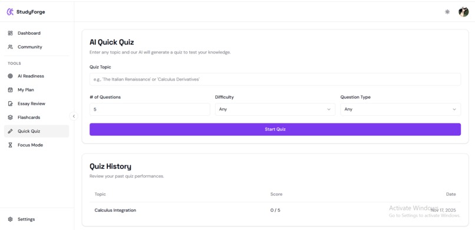Screen dimensions: 475x230
Task: Click the AI Readiness target icon
Action: pos(10,76)
